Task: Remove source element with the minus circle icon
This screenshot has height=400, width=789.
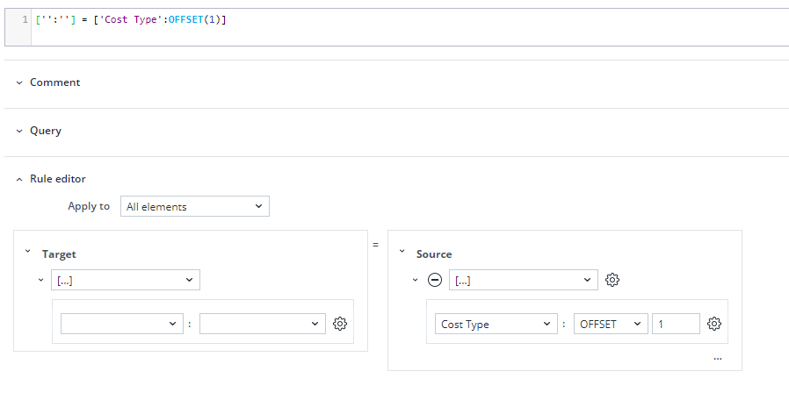Action: pyautogui.click(x=434, y=280)
